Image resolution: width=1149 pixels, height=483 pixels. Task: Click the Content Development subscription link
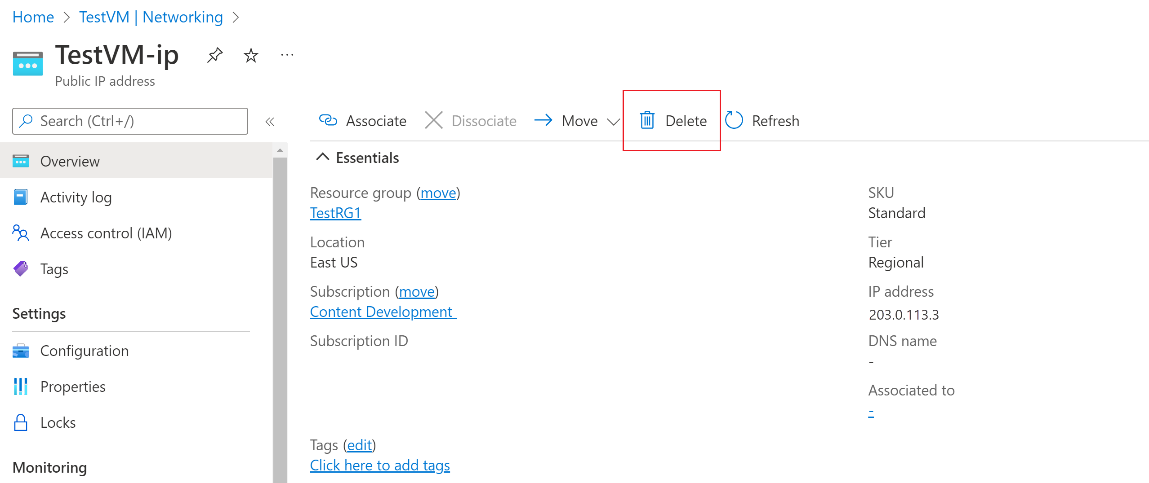(383, 312)
